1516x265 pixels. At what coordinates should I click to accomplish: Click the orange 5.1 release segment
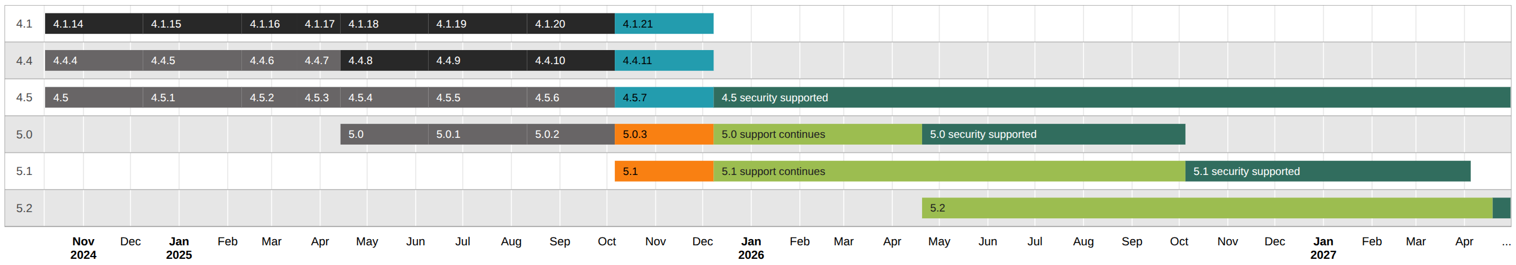pyautogui.click(x=663, y=172)
